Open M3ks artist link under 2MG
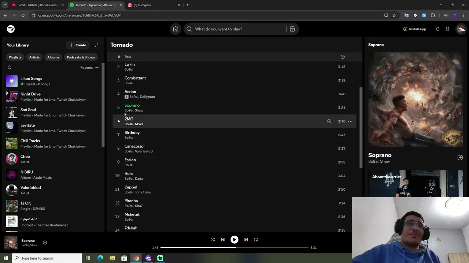The image size is (469, 263). click(139, 124)
